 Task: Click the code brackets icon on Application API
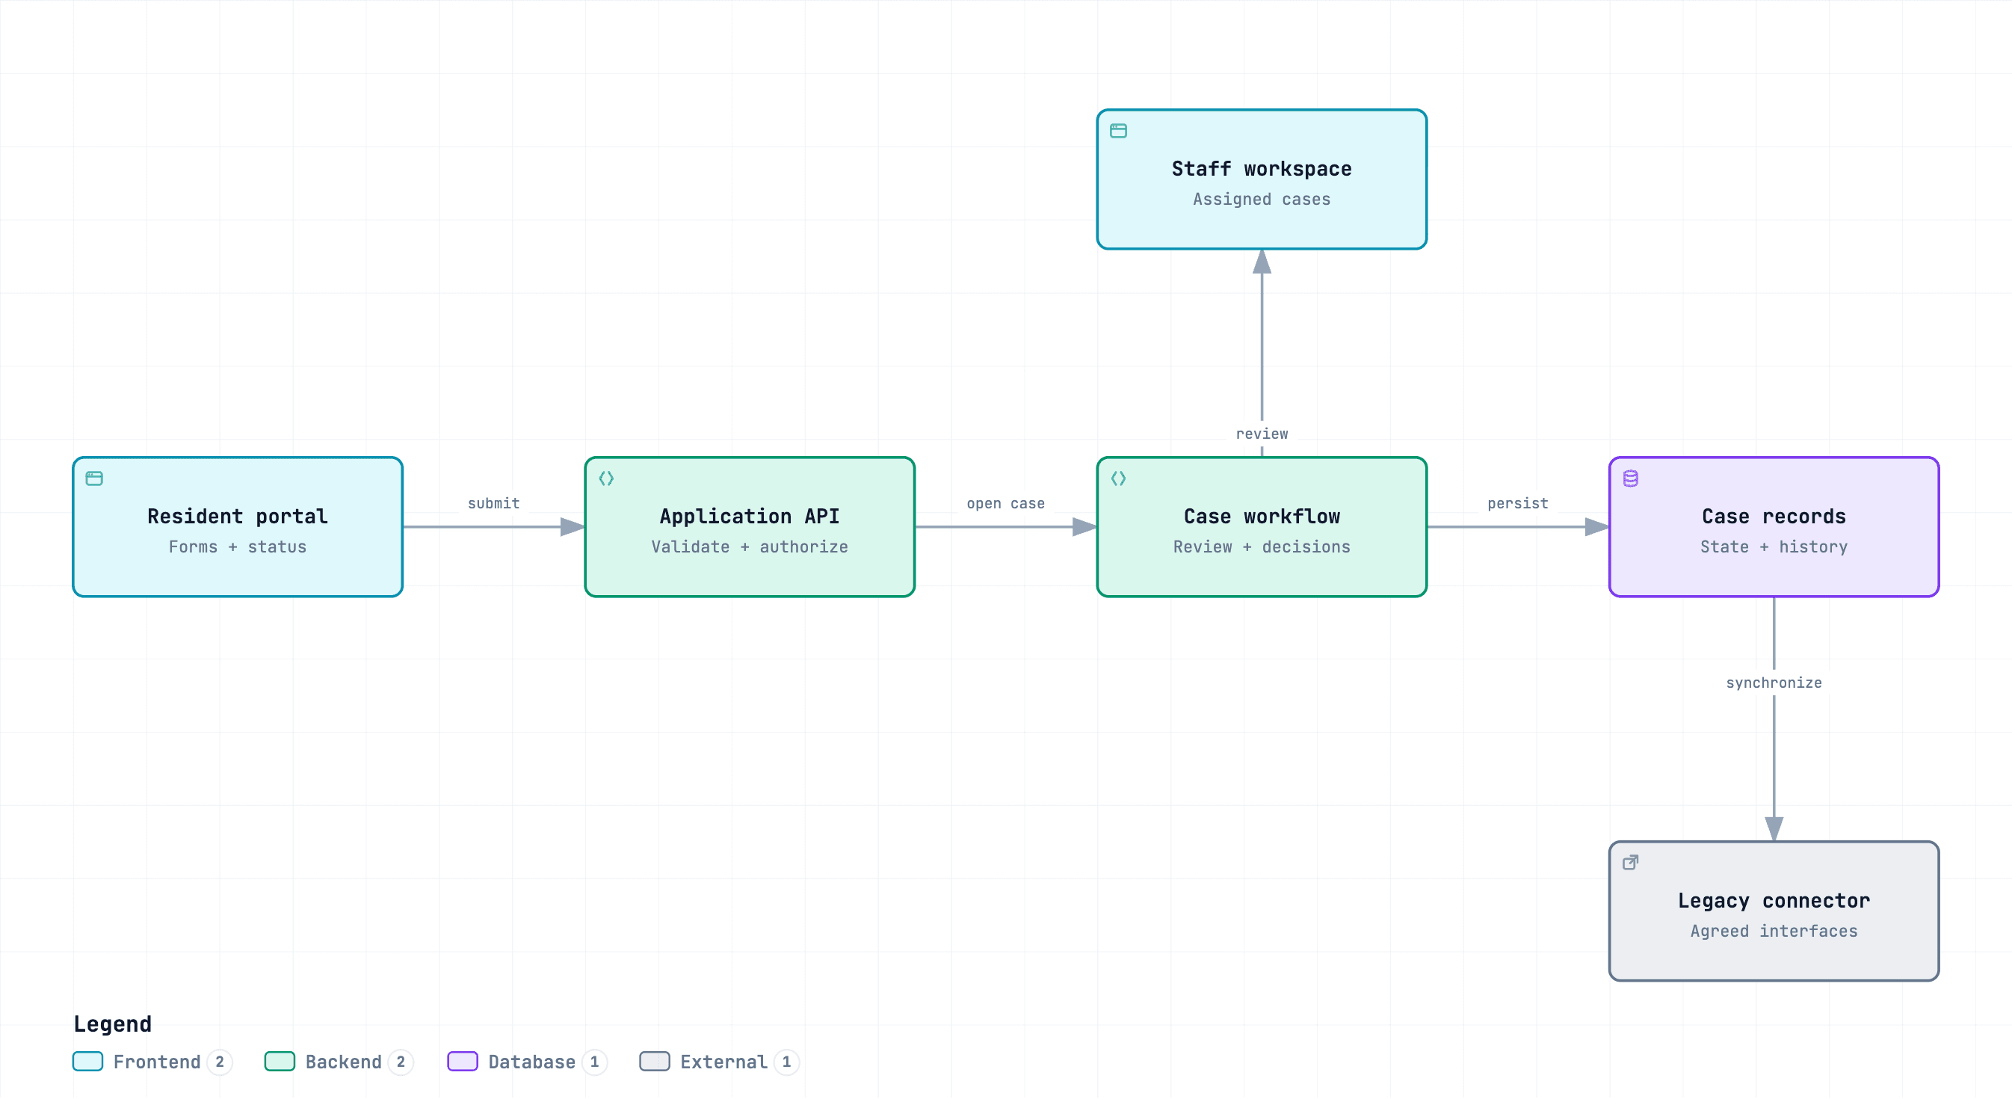pyautogui.click(x=606, y=478)
